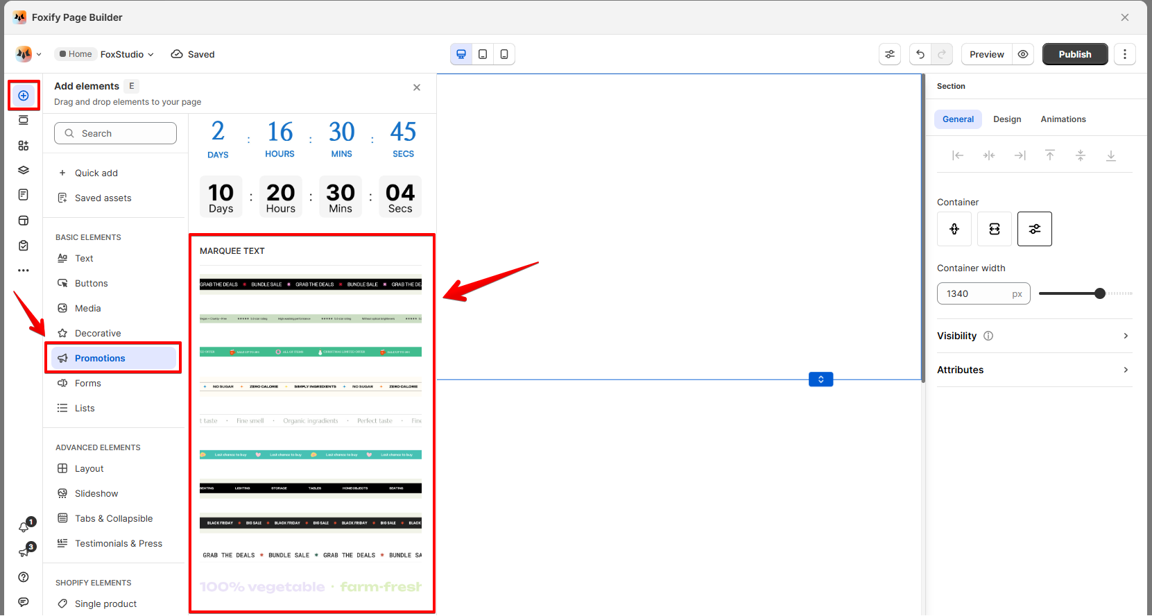Open the Add elements plus icon
Viewport: 1152px width, 616px height.
(24, 96)
